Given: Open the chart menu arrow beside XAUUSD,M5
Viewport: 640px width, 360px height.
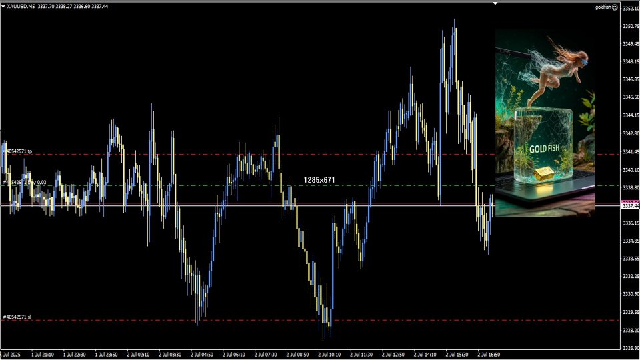Looking at the screenshot, I should pyautogui.click(x=3, y=7).
